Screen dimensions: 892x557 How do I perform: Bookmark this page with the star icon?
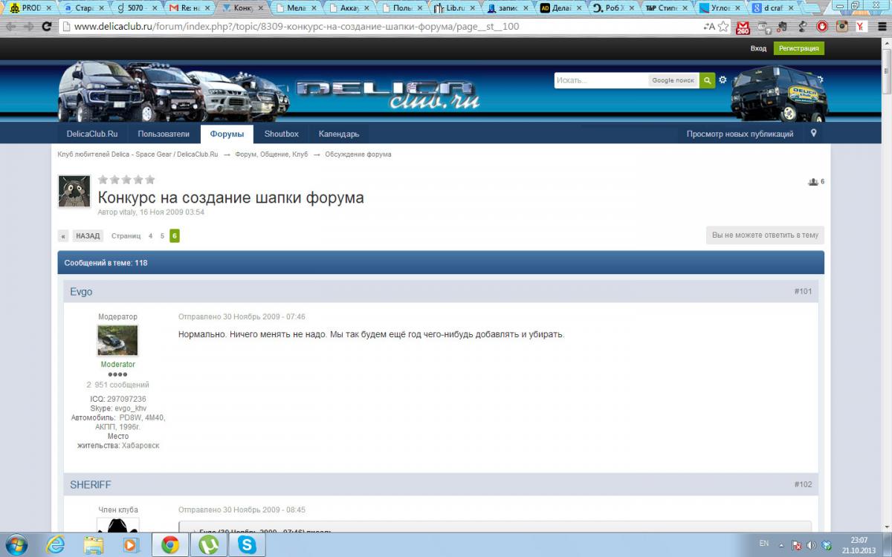click(723, 26)
